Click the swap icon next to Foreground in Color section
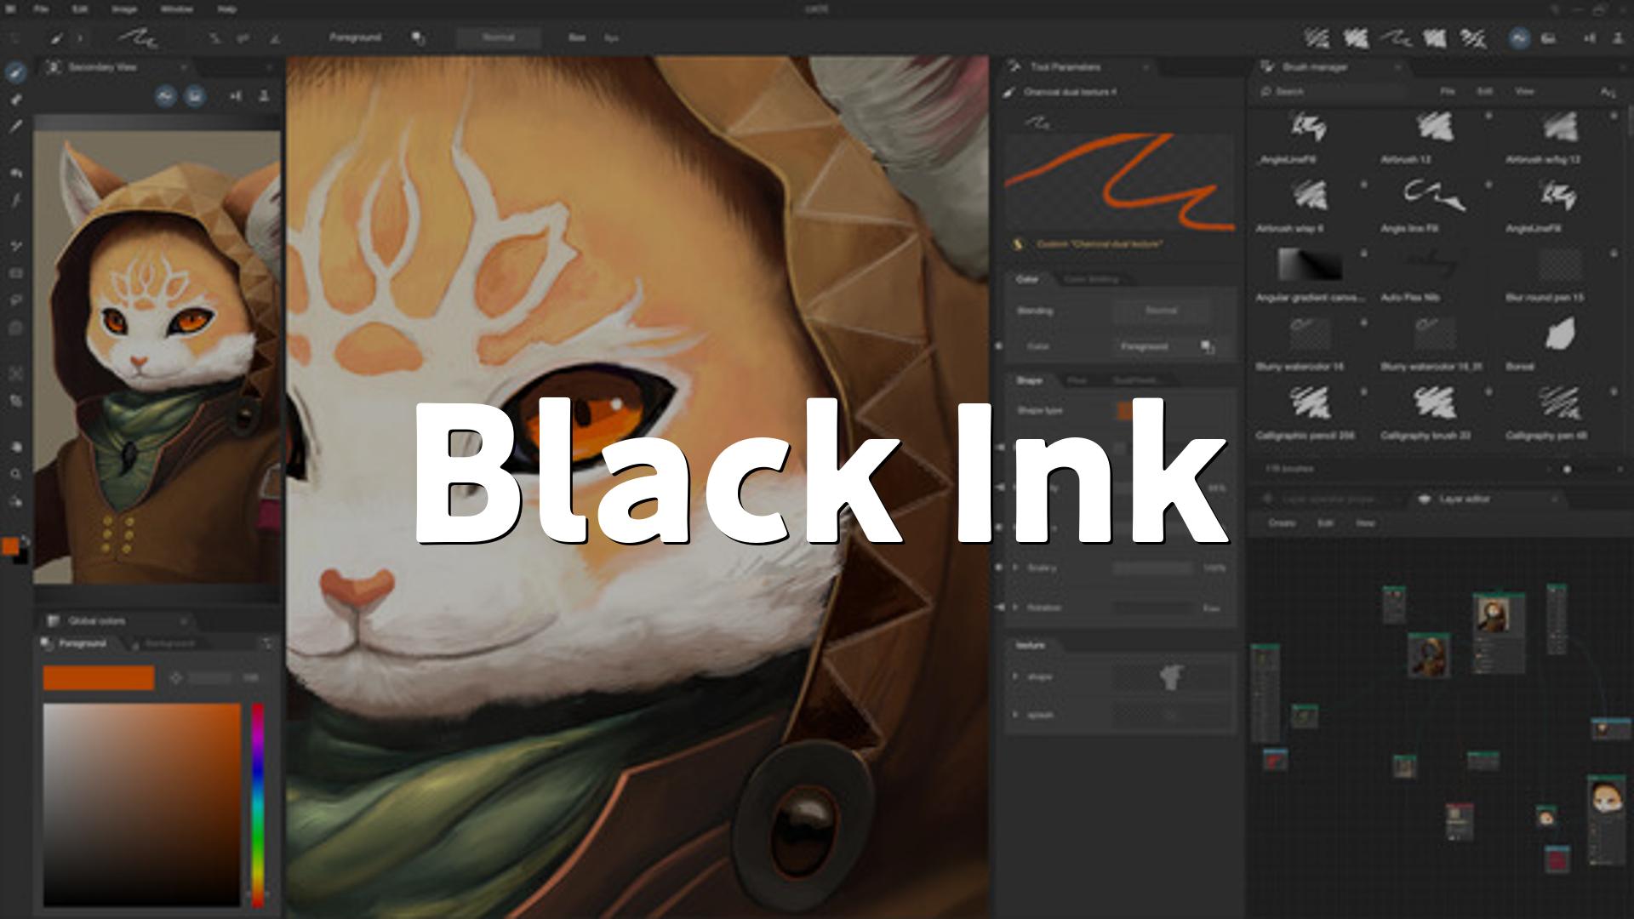Image resolution: width=1634 pixels, height=919 pixels. click(1208, 346)
